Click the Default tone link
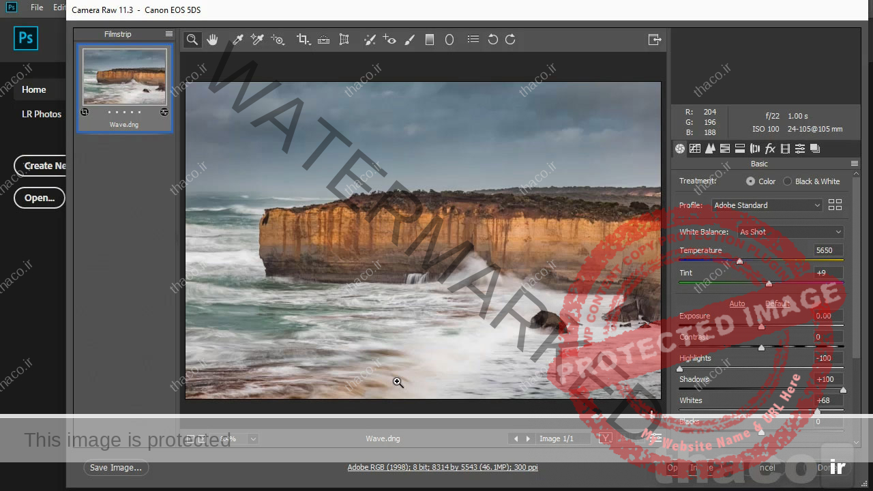The width and height of the screenshot is (873, 491). (777, 303)
